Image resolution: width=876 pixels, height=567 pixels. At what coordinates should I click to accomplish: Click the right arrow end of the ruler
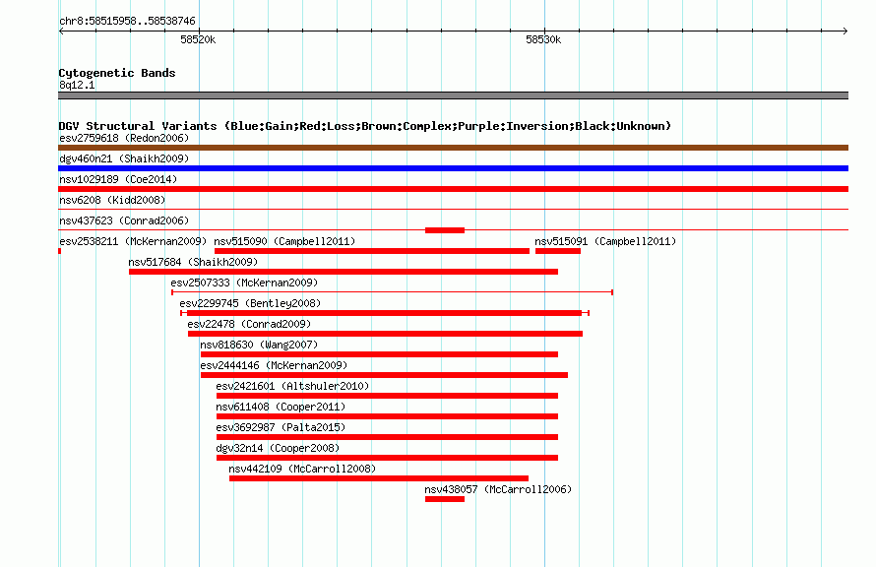(845, 31)
